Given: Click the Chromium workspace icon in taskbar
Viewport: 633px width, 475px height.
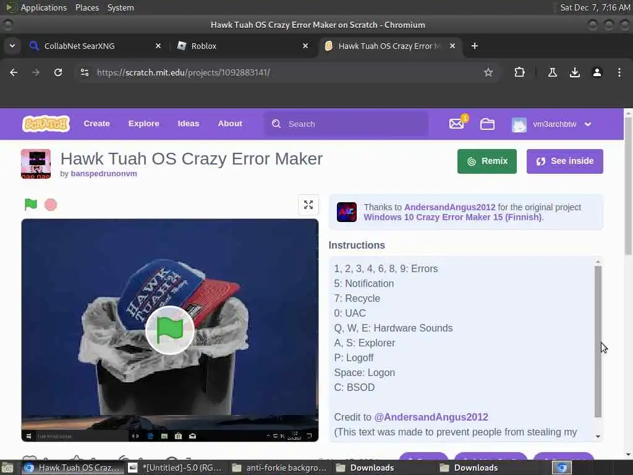Looking at the screenshot, I should [562, 468].
